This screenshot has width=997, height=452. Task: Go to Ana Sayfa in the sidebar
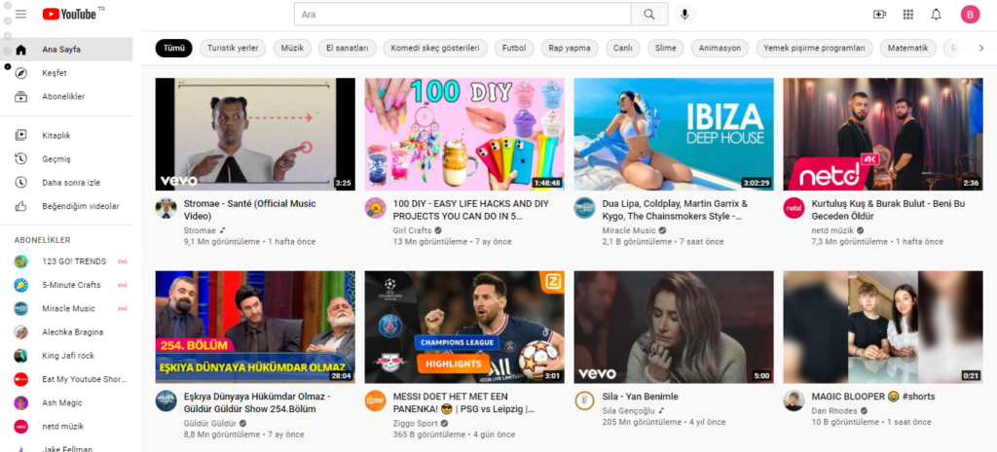(x=66, y=50)
